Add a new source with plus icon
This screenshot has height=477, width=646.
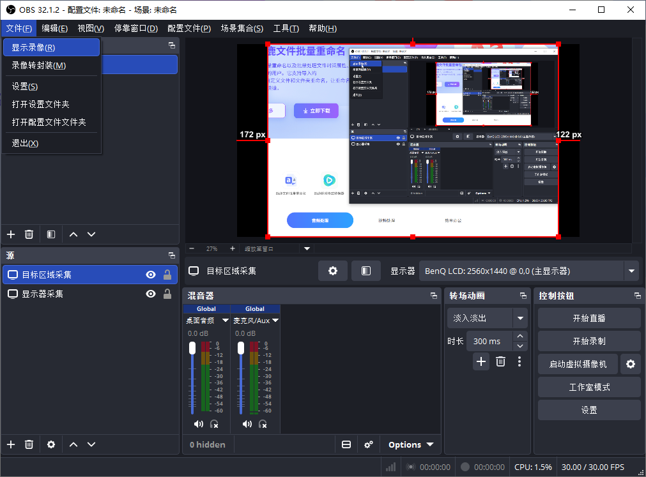(x=11, y=444)
